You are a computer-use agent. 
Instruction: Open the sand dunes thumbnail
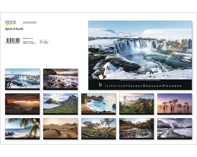[60, 129]
